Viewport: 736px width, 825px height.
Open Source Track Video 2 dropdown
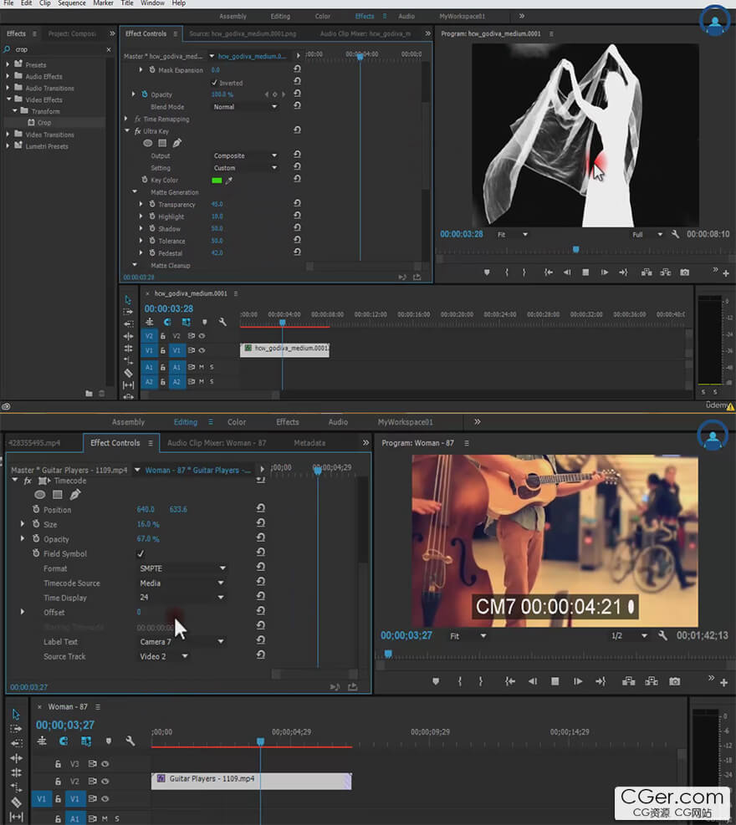coord(164,657)
